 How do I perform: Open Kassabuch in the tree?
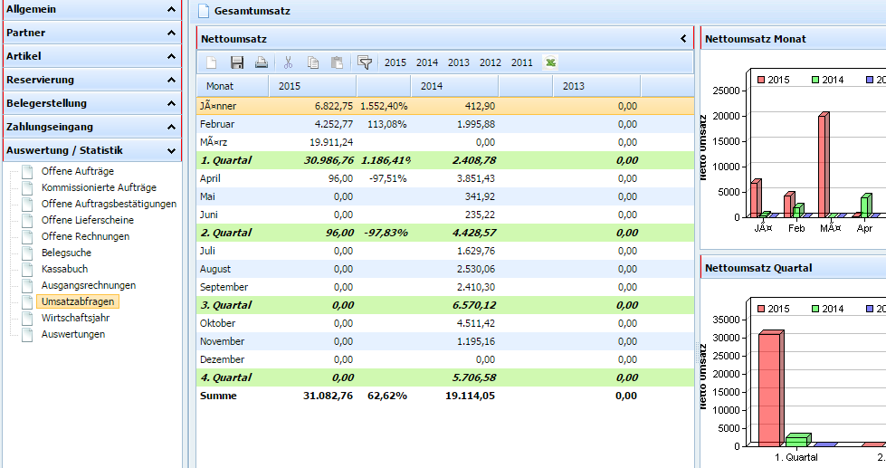(64, 269)
